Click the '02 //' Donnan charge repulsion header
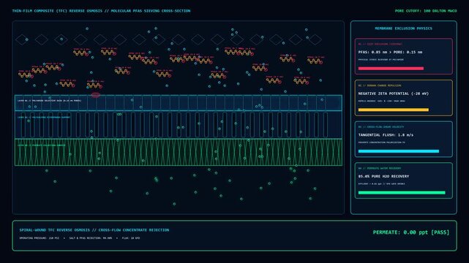The image size is (469, 263). point(380,85)
